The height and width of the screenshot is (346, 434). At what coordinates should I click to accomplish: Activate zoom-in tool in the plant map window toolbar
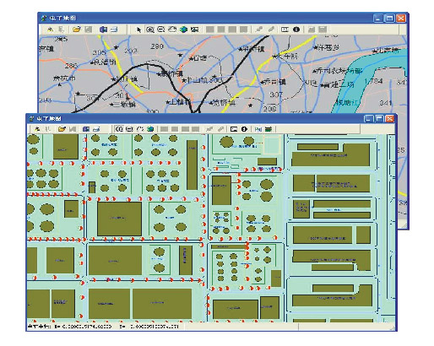[x=119, y=129]
